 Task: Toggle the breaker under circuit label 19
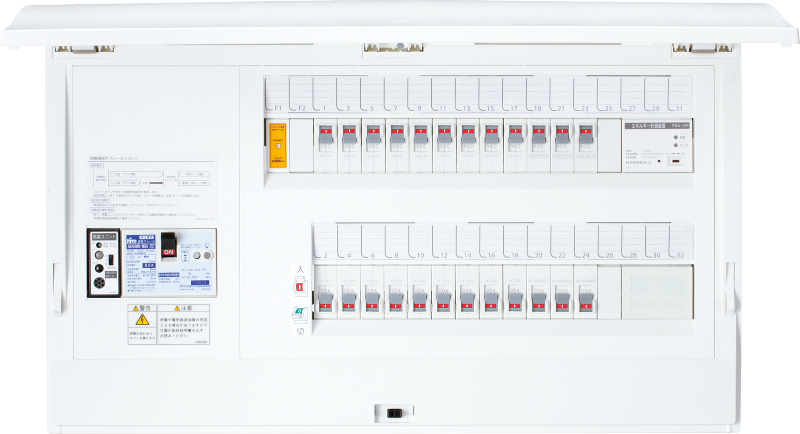click(x=539, y=134)
